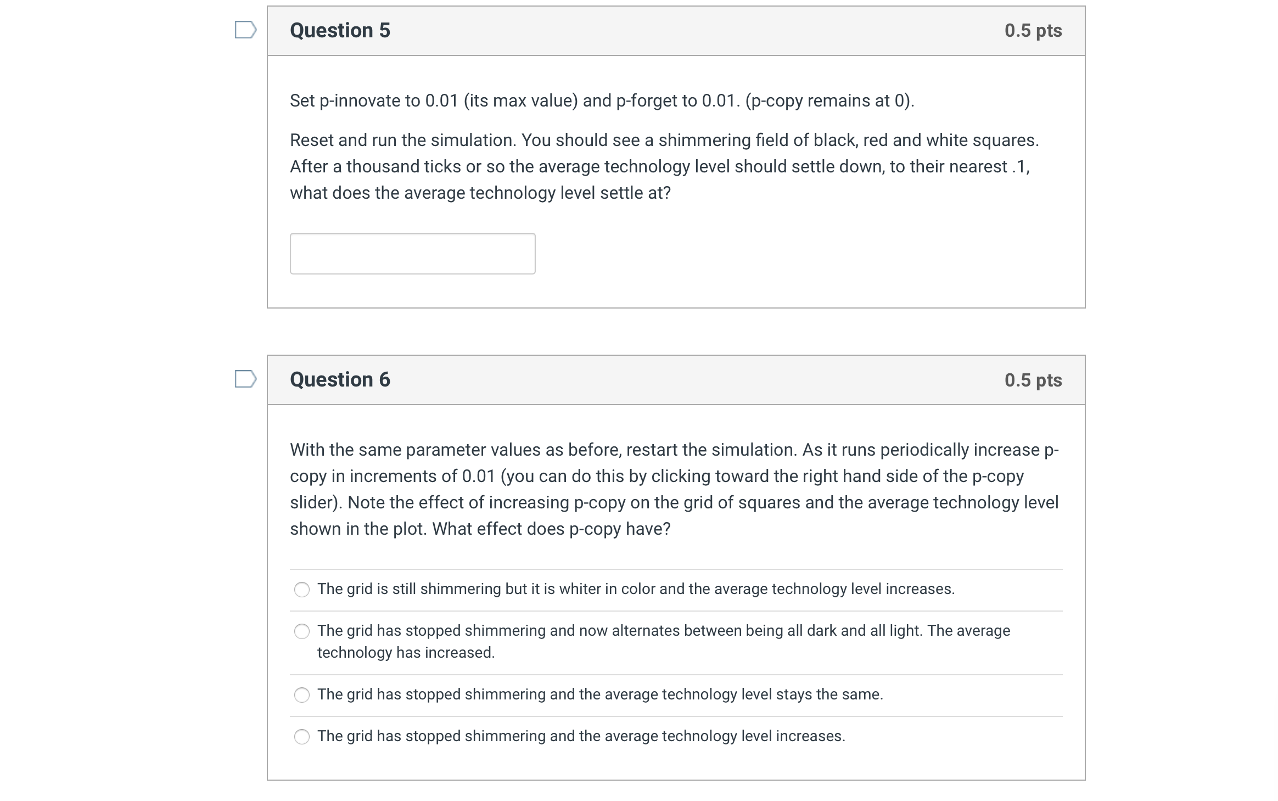Viewport: 1278px width, 801px height.
Task: Flag Question 5 for review
Action: 245,30
